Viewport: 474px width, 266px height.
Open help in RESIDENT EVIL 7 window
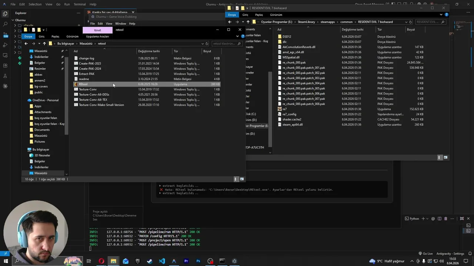(447, 15)
